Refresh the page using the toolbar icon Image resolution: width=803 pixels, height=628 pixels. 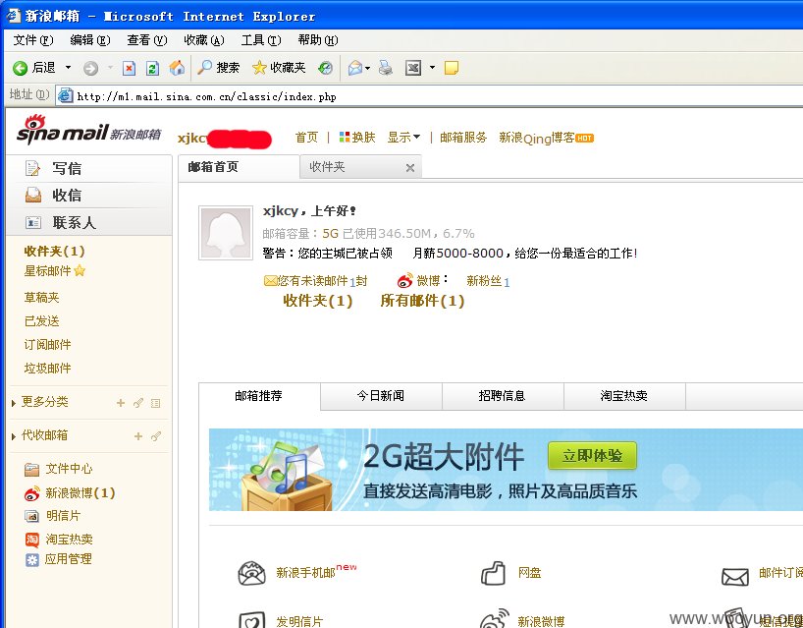click(x=152, y=68)
